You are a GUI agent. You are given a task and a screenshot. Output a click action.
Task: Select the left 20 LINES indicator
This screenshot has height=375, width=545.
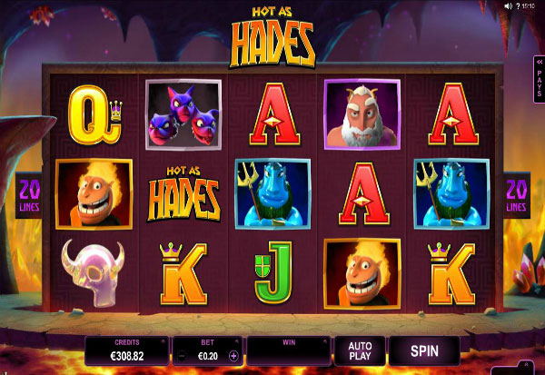[29, 195]
